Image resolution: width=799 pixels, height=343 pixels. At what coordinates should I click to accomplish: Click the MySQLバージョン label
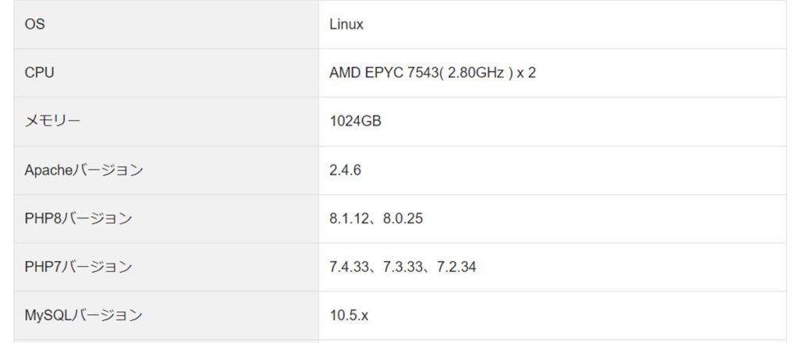[83, 315]
